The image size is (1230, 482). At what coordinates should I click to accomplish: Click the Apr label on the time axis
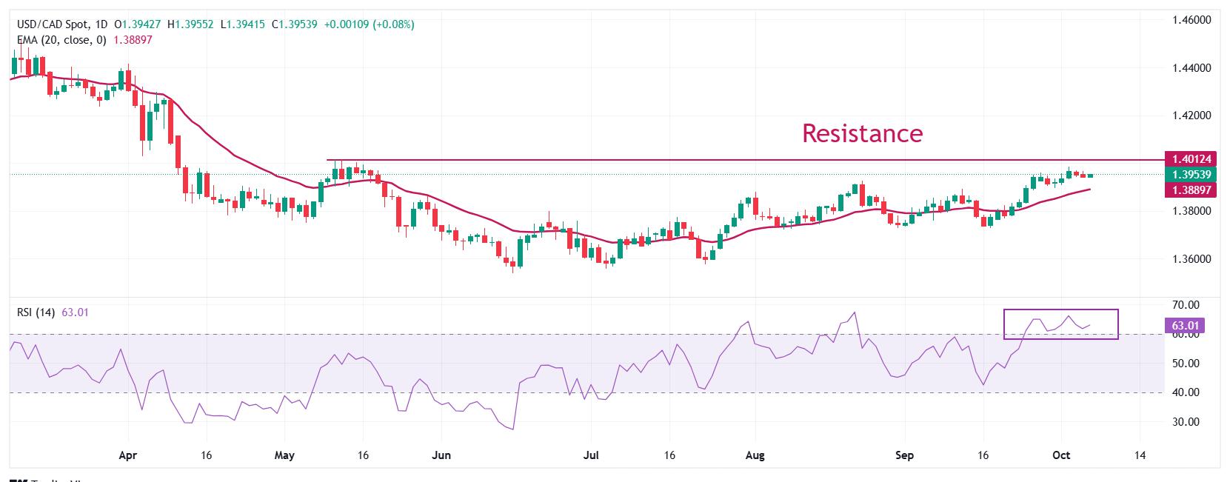click(128, 455)
